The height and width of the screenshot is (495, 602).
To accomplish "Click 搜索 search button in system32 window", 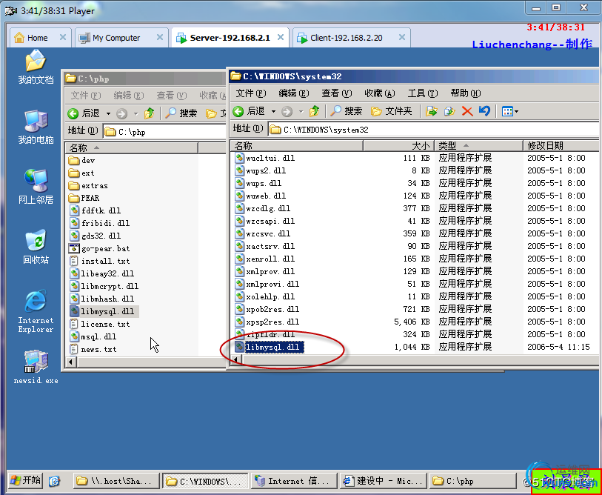I will point(346,111).
